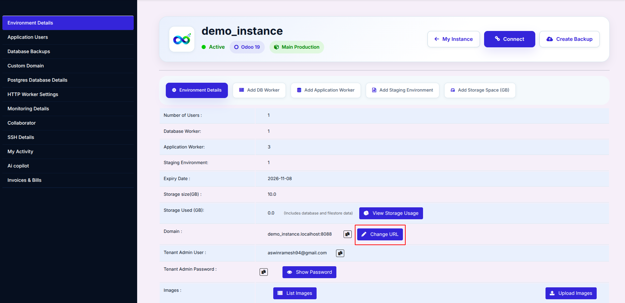Click the Connect button
625x303 pixels.
pos(510,39)
